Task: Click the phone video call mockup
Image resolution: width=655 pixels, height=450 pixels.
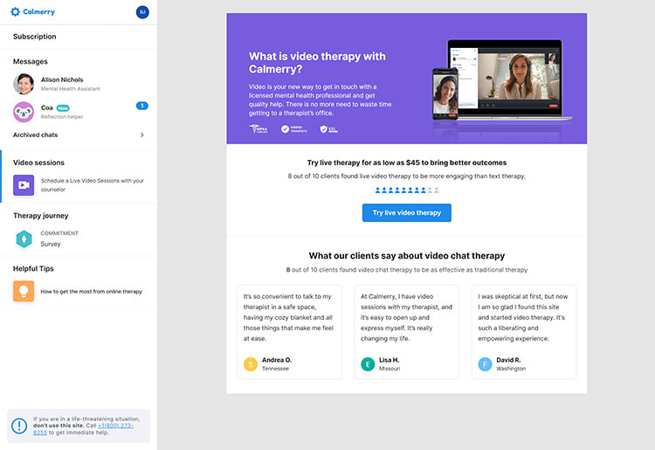Action: click(x=445, y=94)
